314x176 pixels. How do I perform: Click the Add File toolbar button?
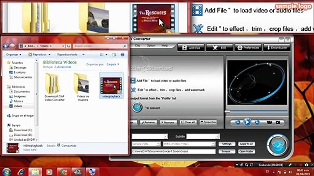191,48
